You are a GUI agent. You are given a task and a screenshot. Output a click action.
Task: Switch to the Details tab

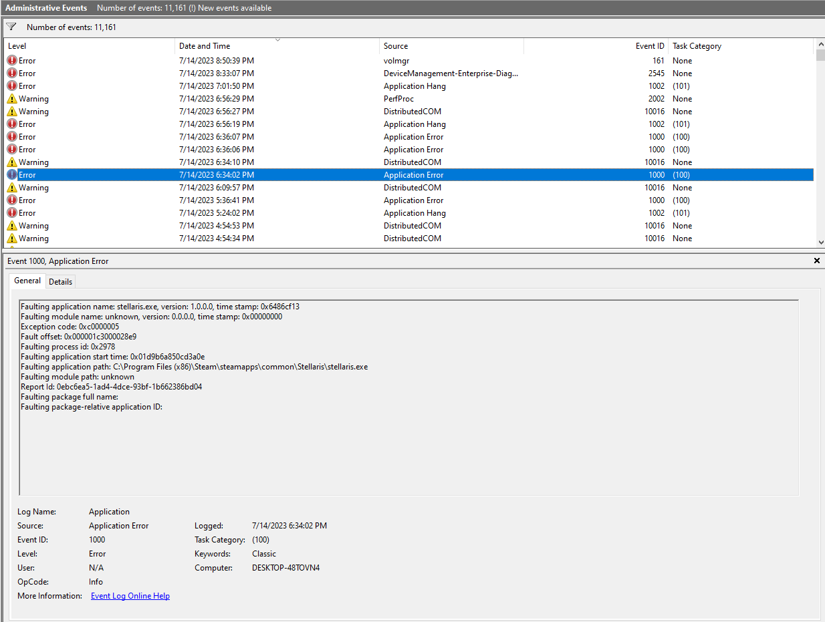click(60, 281)
